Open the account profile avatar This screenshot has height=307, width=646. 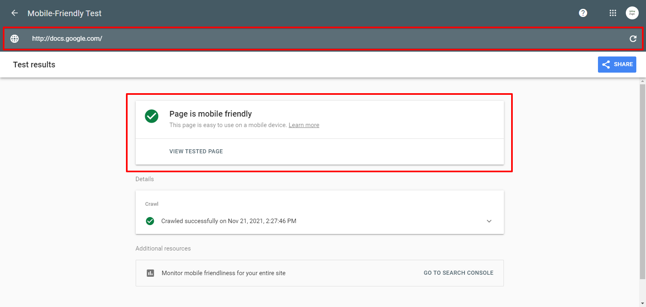[632, 13]
